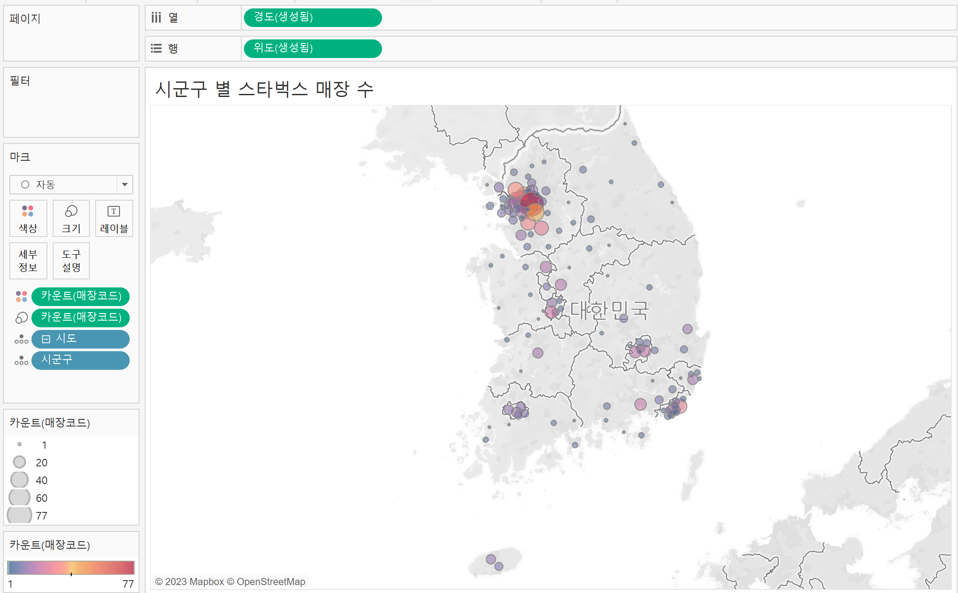Click the 필터 shelf header
This screenshot has height=593, width=958.
click(20, 81)
